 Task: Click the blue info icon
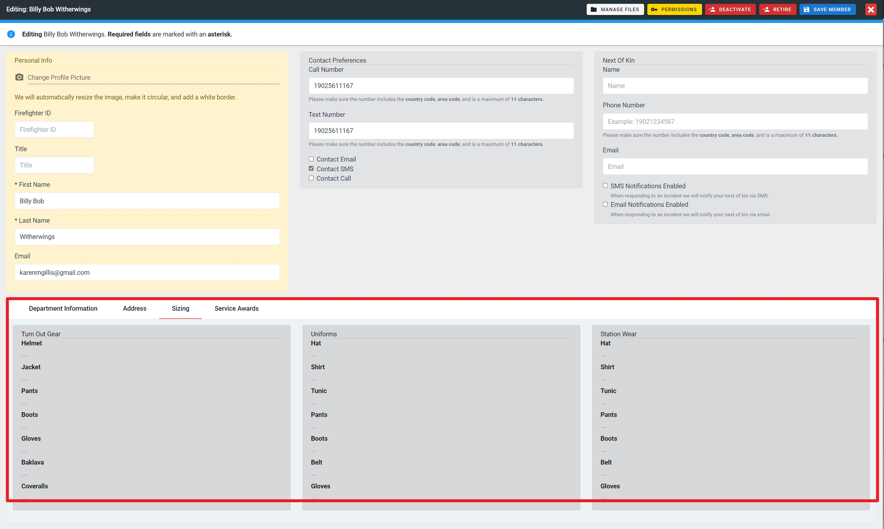[11, 34]
